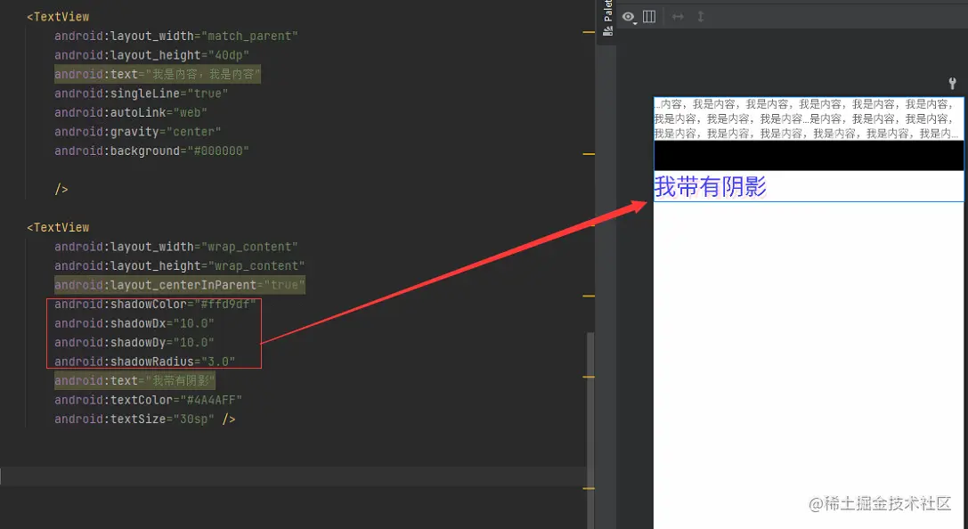Select the blue "我带有阴影" text in preview

710,186
